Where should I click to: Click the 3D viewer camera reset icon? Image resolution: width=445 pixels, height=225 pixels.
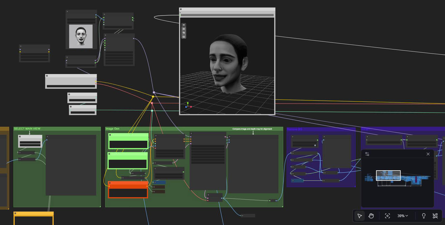[184, 33]
